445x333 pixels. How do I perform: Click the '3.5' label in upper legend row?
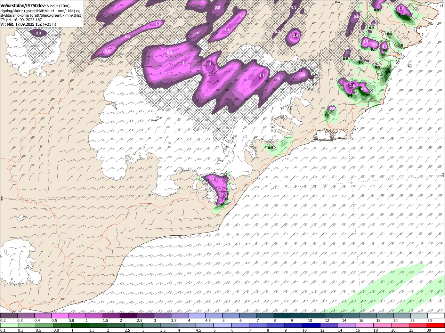[x=174, y=320]
